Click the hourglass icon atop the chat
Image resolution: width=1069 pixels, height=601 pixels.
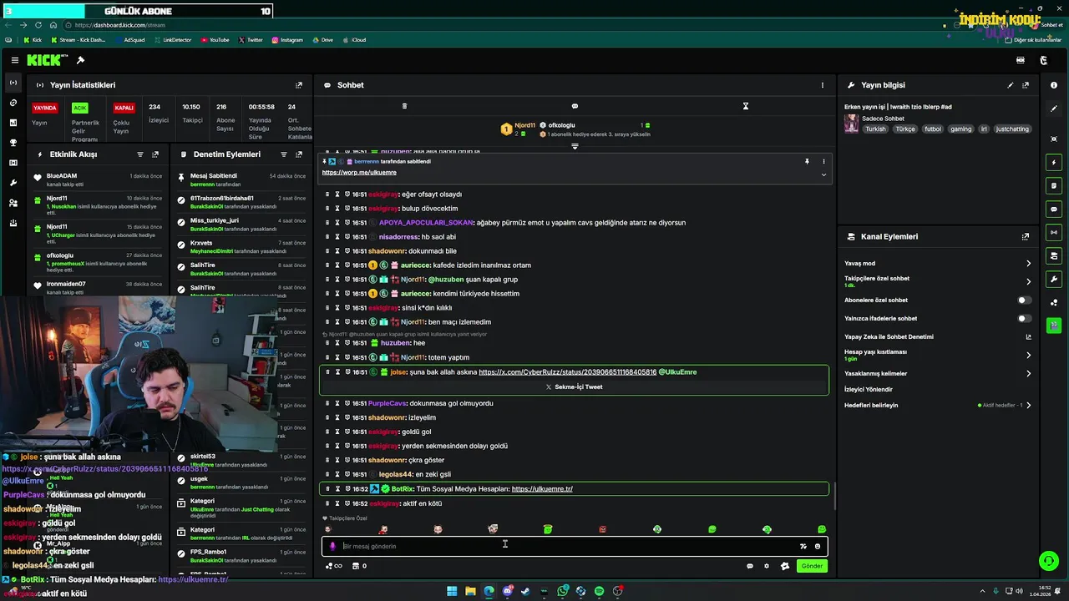pyautogui.click(x=746, y=106)
